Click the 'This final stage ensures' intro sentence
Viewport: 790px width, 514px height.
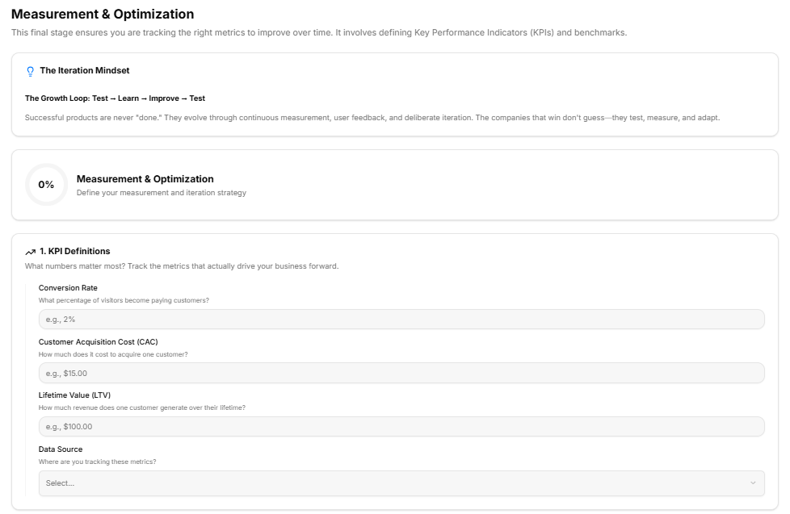coord(319,33)
